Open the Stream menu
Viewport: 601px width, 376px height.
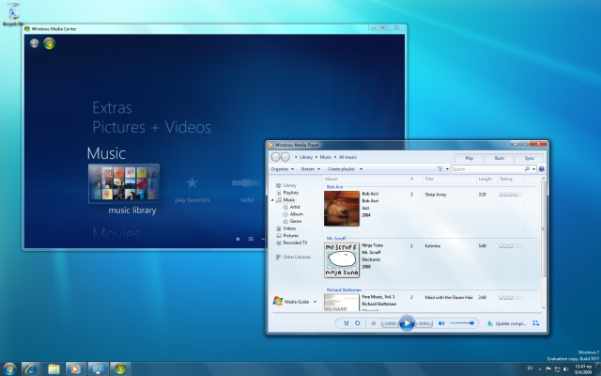(x=310, y=169)
